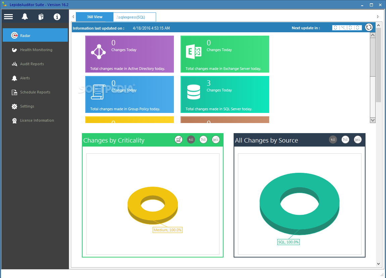Click the notification bell icon
The image size is (386, 278).
(x=25, y=16)
